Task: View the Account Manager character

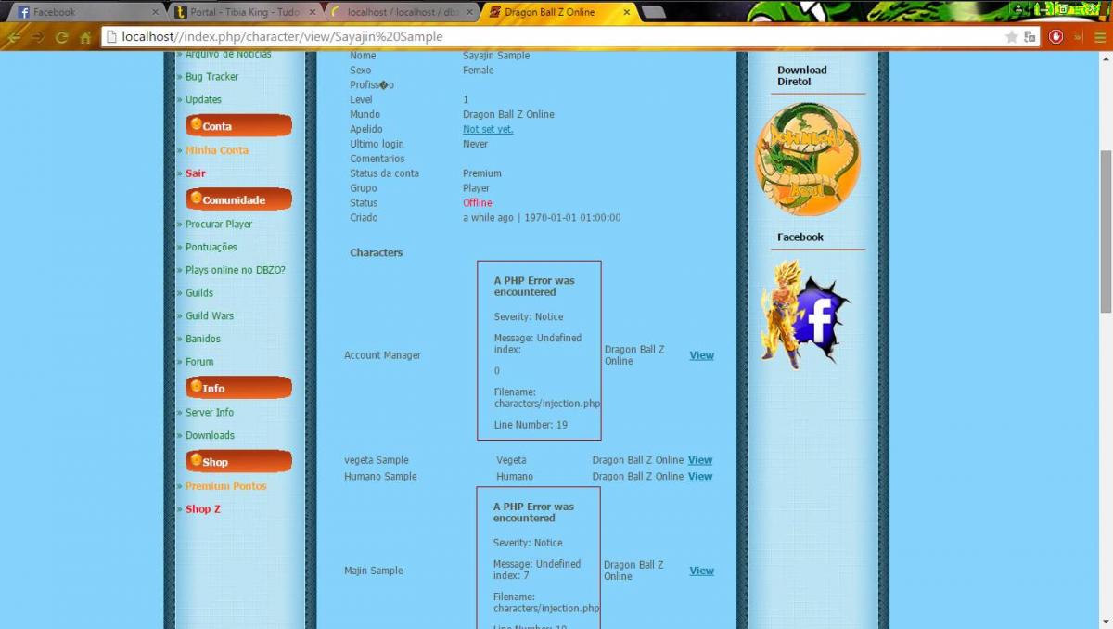Action: click(x=701, y=355)
